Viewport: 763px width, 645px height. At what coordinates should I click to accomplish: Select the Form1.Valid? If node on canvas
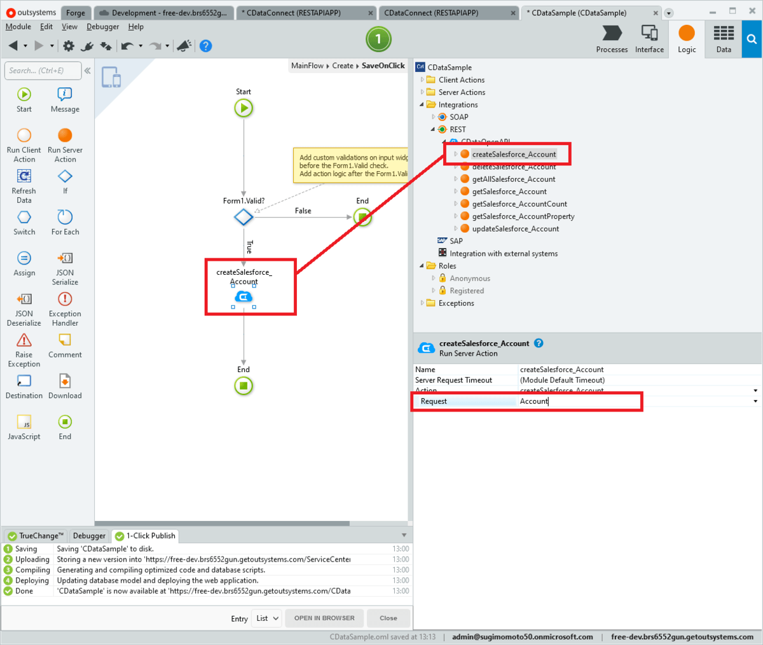tap(244, 218)
